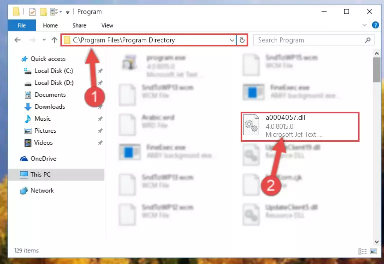Image resolution: width=384 pixels, height=264 pixels.
Task: Close the Program window
Action: coord(370,11)
